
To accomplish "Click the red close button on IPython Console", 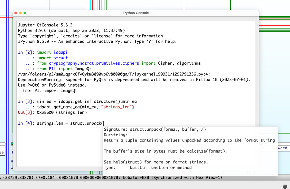I will click(16, 12).
